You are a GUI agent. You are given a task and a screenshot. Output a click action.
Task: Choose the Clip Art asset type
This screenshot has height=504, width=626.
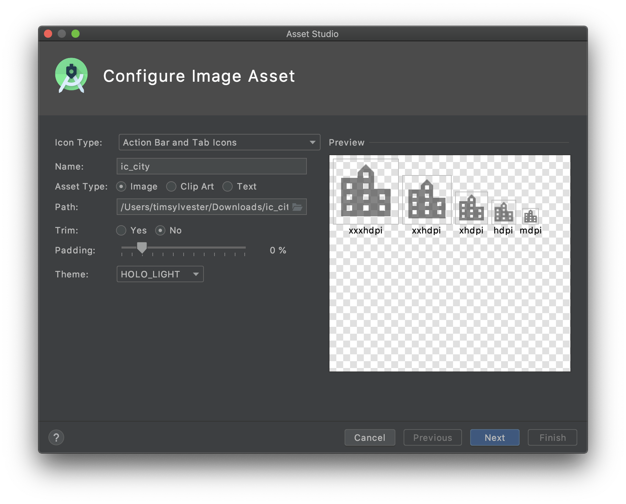tap(171, 186)
